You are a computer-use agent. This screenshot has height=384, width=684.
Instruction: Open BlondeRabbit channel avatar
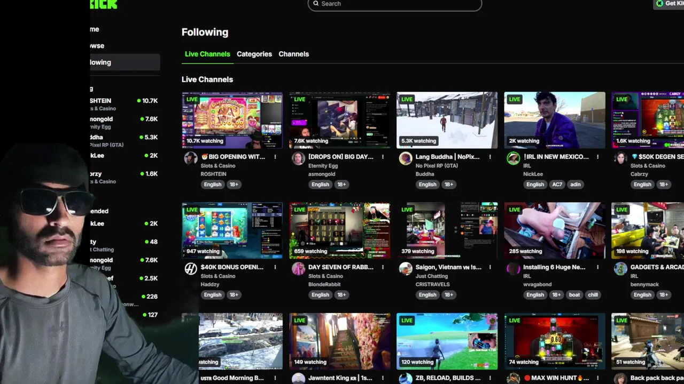pyautogui.click(x=298, y=269)
